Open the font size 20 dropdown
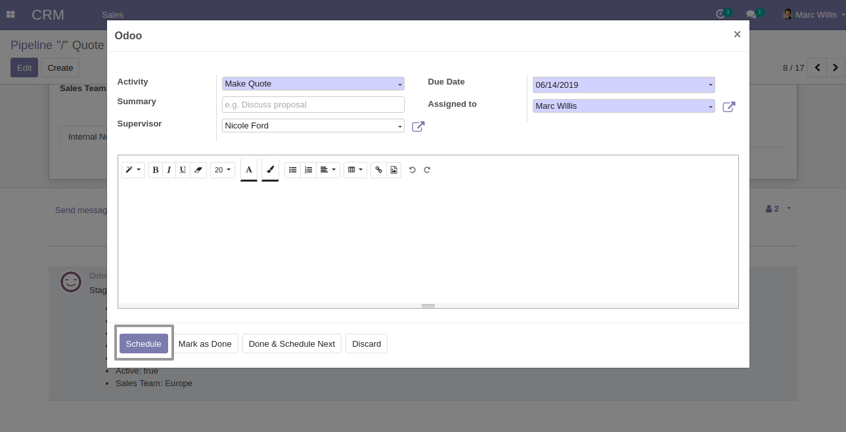Viewport: 846px width, 432px height. (223, 170)
